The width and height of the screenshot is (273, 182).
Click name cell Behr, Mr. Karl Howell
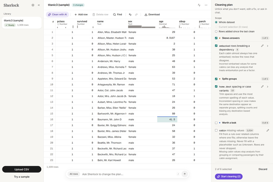[111, 160]
